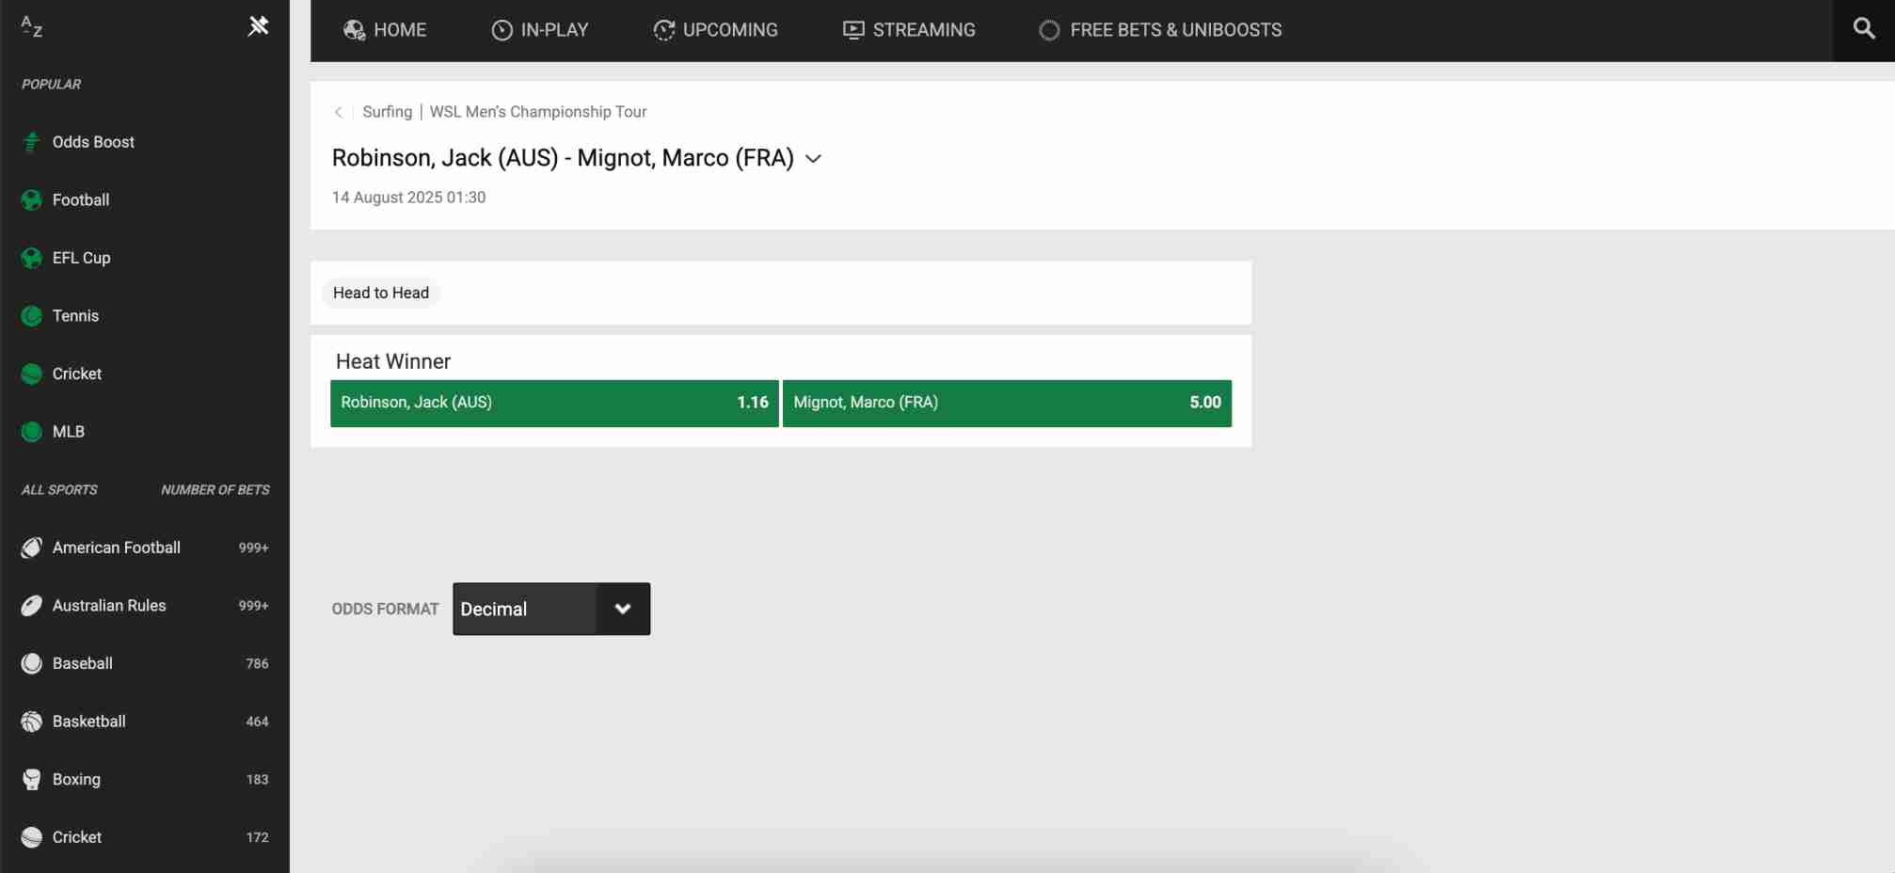Click the American Football icon
Screen dimensions: 1895x873
31,548
